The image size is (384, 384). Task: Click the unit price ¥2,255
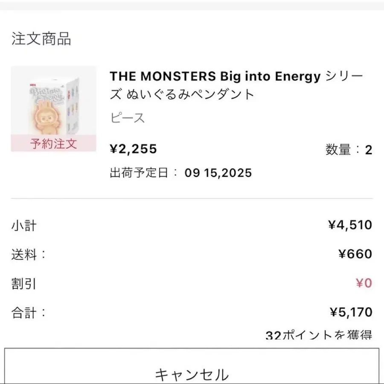coord(133,149)
